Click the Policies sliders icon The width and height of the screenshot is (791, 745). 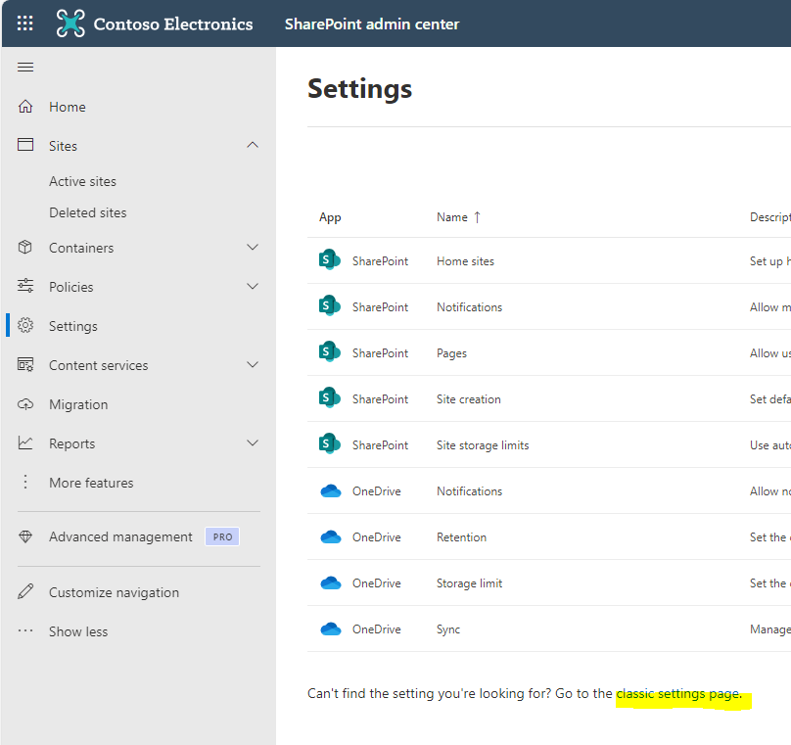pyautogui.click(x=25, y=286)
